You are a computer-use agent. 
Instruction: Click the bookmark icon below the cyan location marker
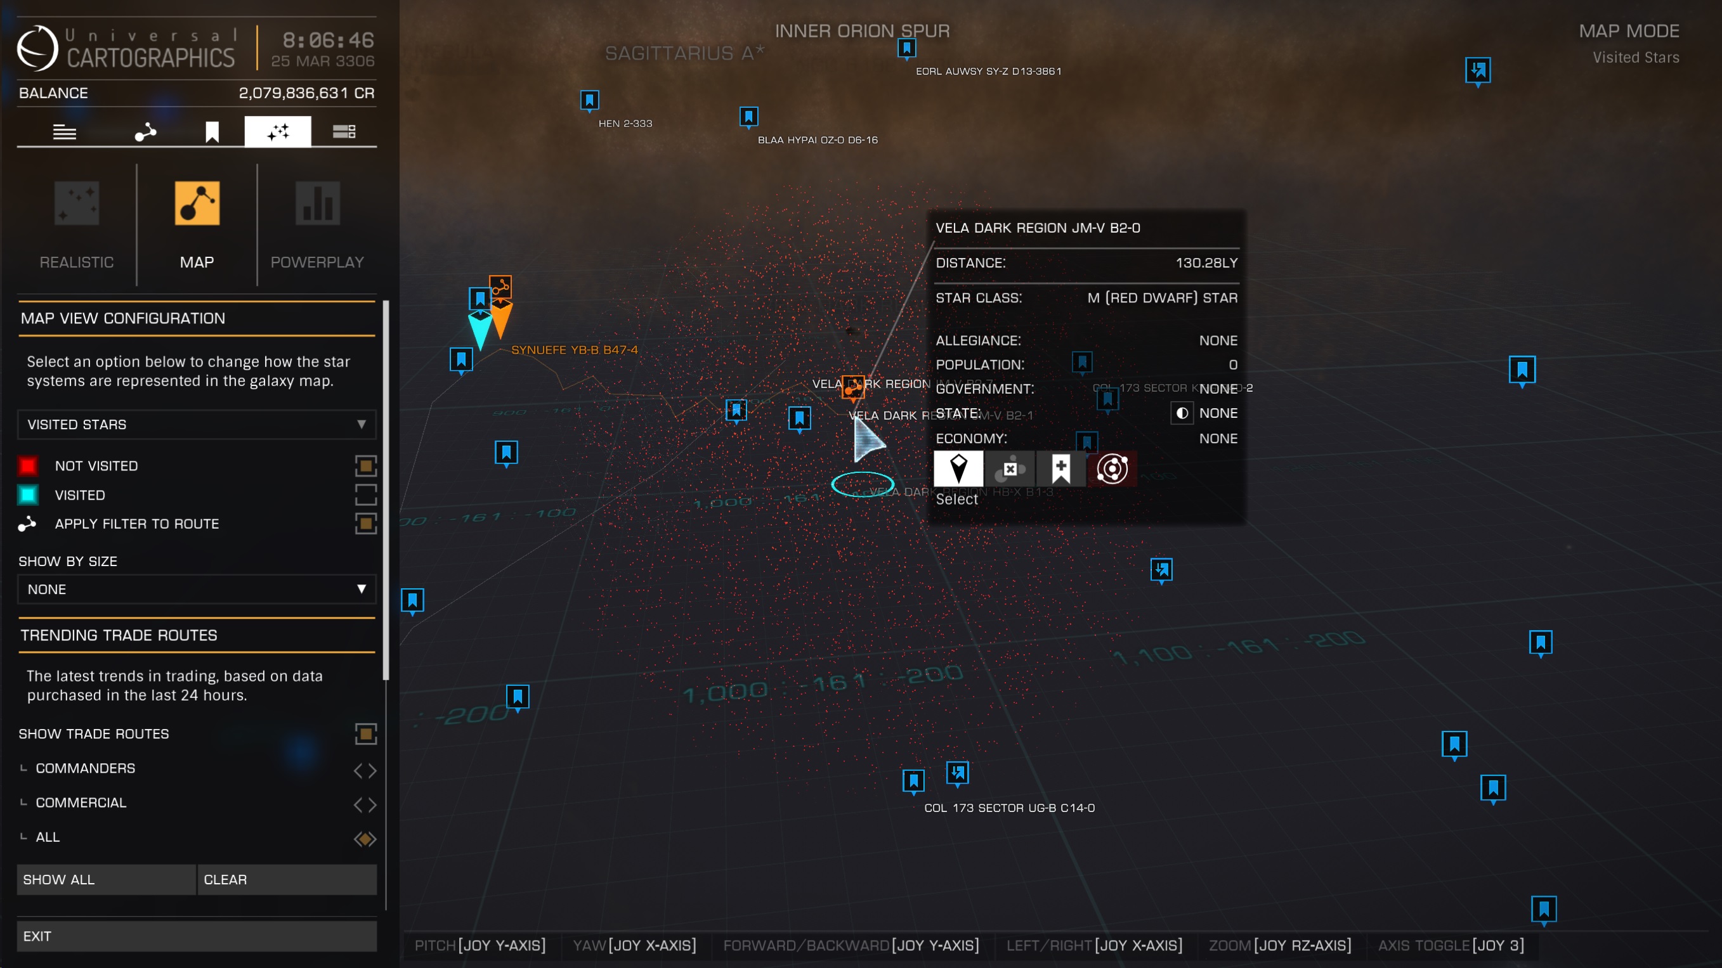point(461,360)
